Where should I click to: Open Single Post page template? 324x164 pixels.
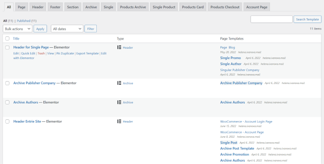[x=229, y=143]
